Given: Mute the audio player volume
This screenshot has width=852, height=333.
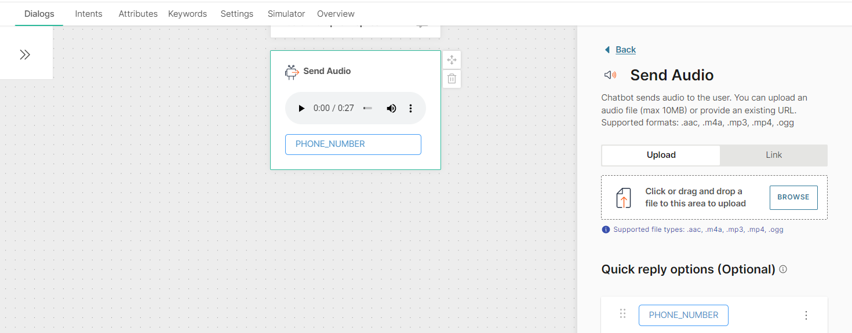Looking at the screenshot, I should click(392, 108).
